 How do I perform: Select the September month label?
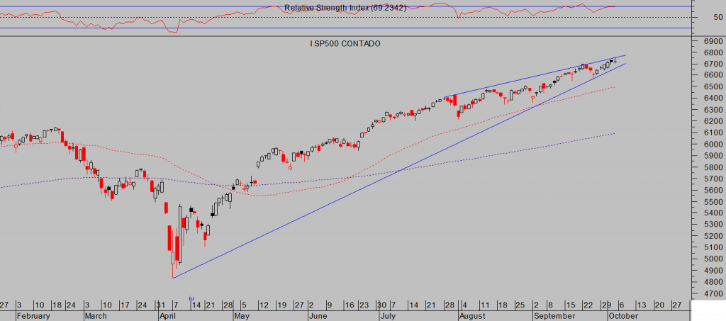tap(556, 316)
